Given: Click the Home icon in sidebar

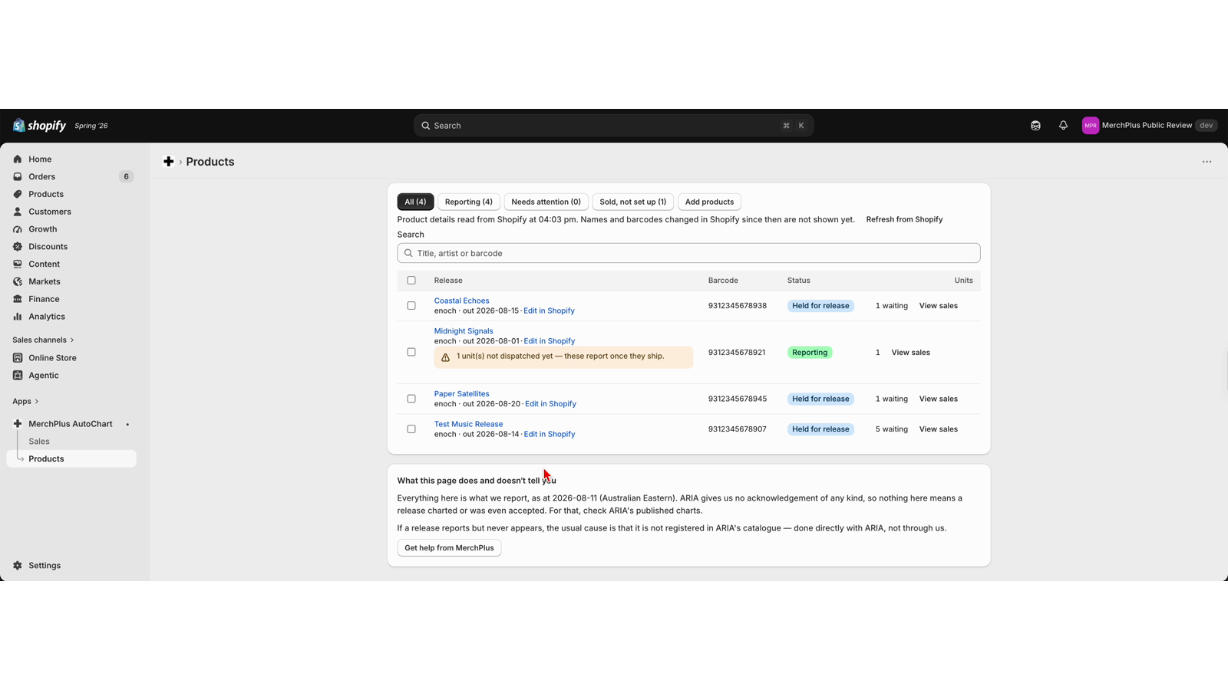Looking at the screenshot, I should [18, 159].
